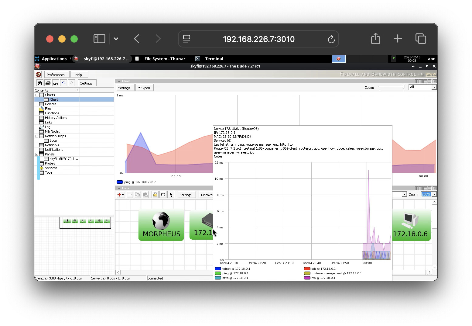Open the Applications menu in the top panel

(x=51, y=59)
